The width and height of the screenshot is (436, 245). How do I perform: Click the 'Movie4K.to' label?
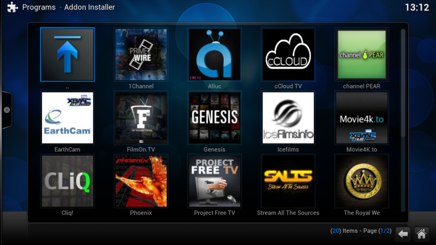(x=361, y=150)
